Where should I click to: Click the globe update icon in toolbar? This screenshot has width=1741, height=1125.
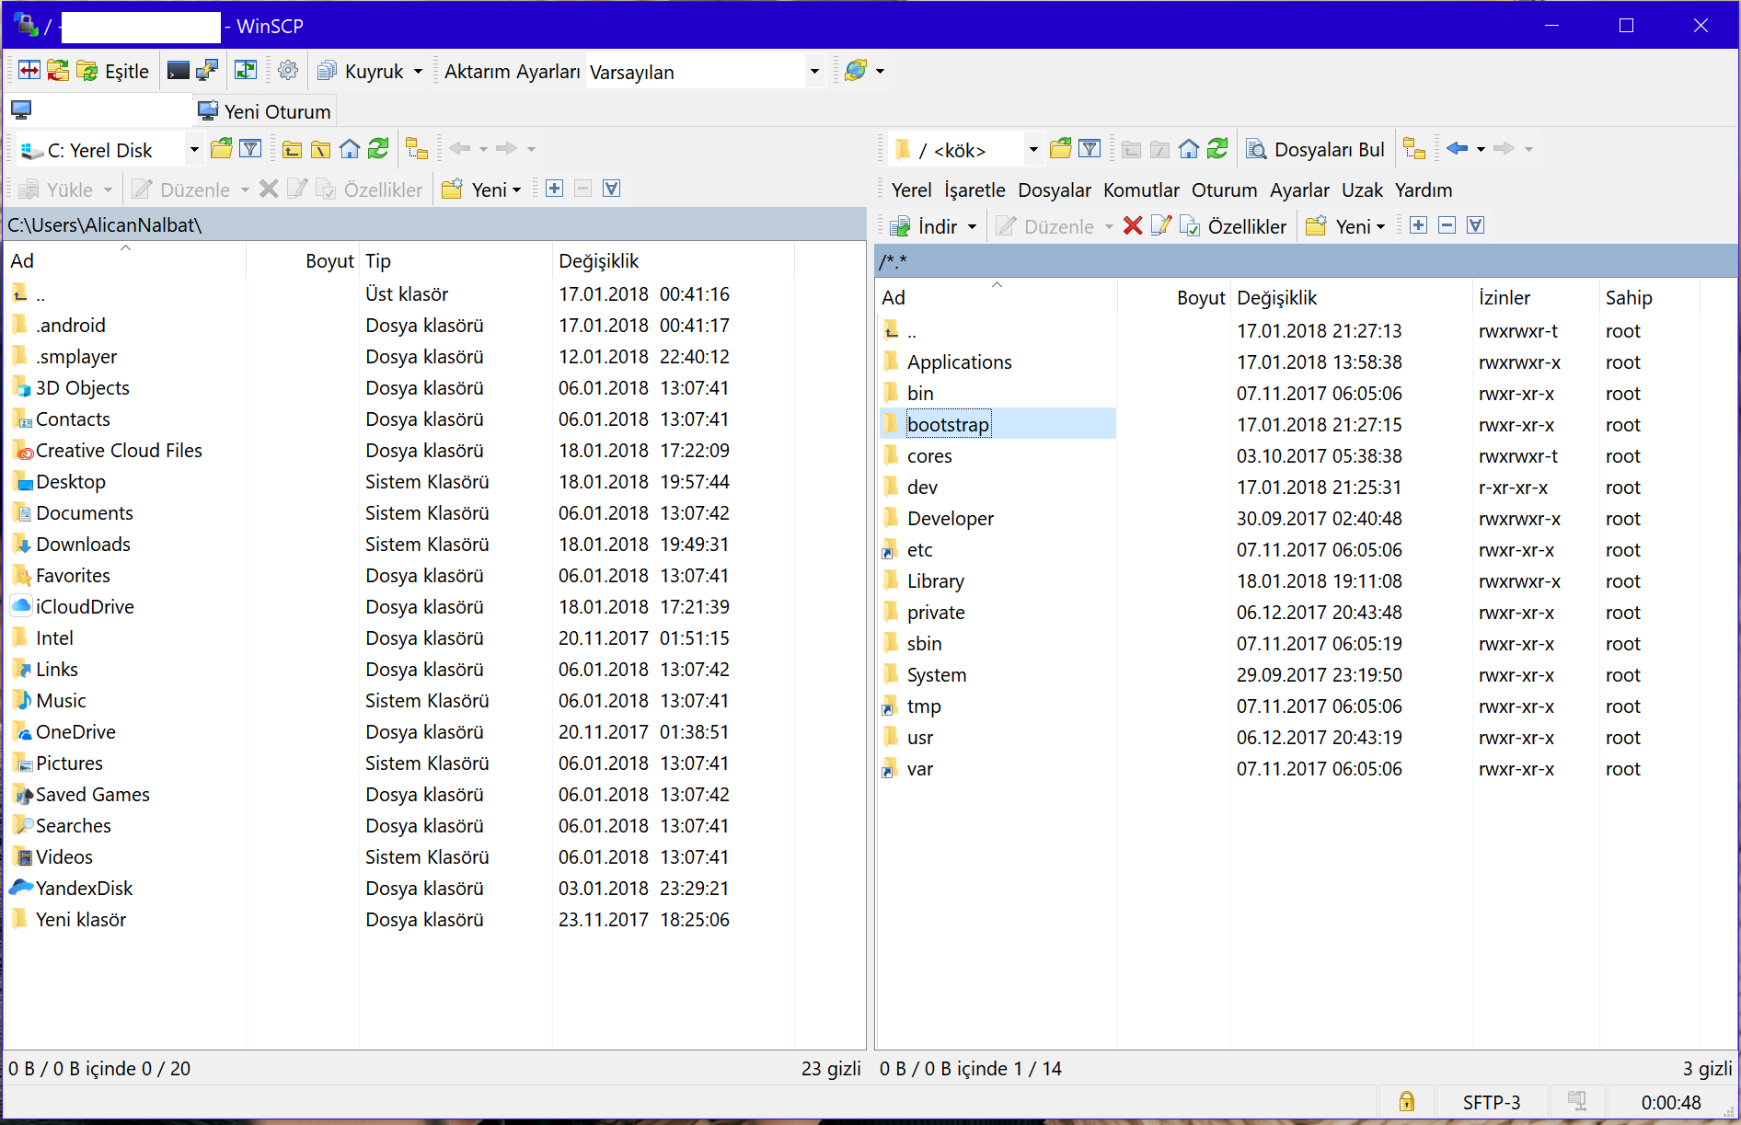click(855, 71)
